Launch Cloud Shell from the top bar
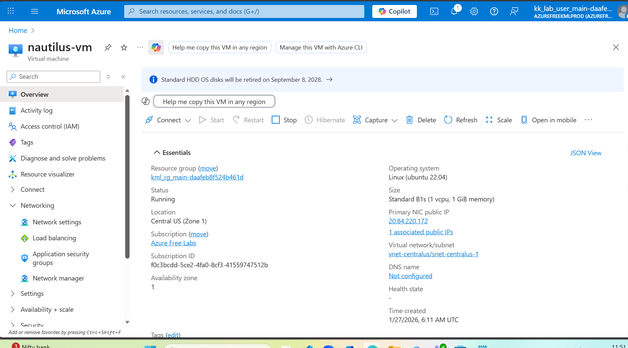 [434, 11]
